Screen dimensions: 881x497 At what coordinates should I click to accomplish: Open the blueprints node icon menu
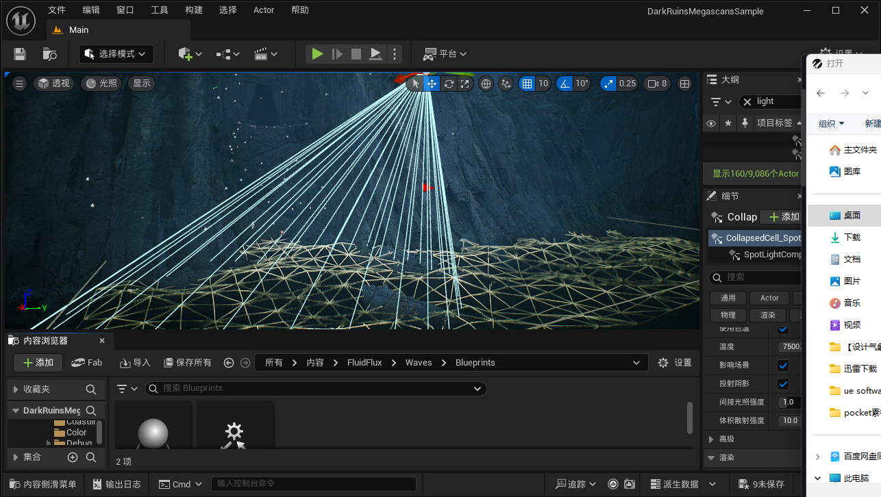click(227, 54)
